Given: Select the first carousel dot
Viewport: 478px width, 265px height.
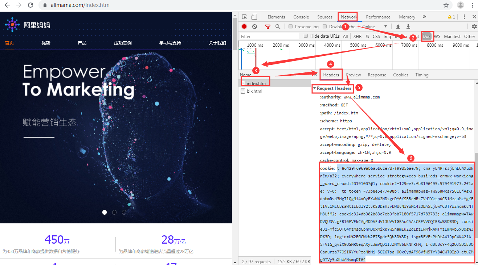Looking at the screenshot, I should tap(105, 212).
